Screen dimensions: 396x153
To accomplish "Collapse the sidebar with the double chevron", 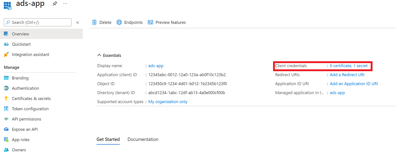I will (77, 22).
